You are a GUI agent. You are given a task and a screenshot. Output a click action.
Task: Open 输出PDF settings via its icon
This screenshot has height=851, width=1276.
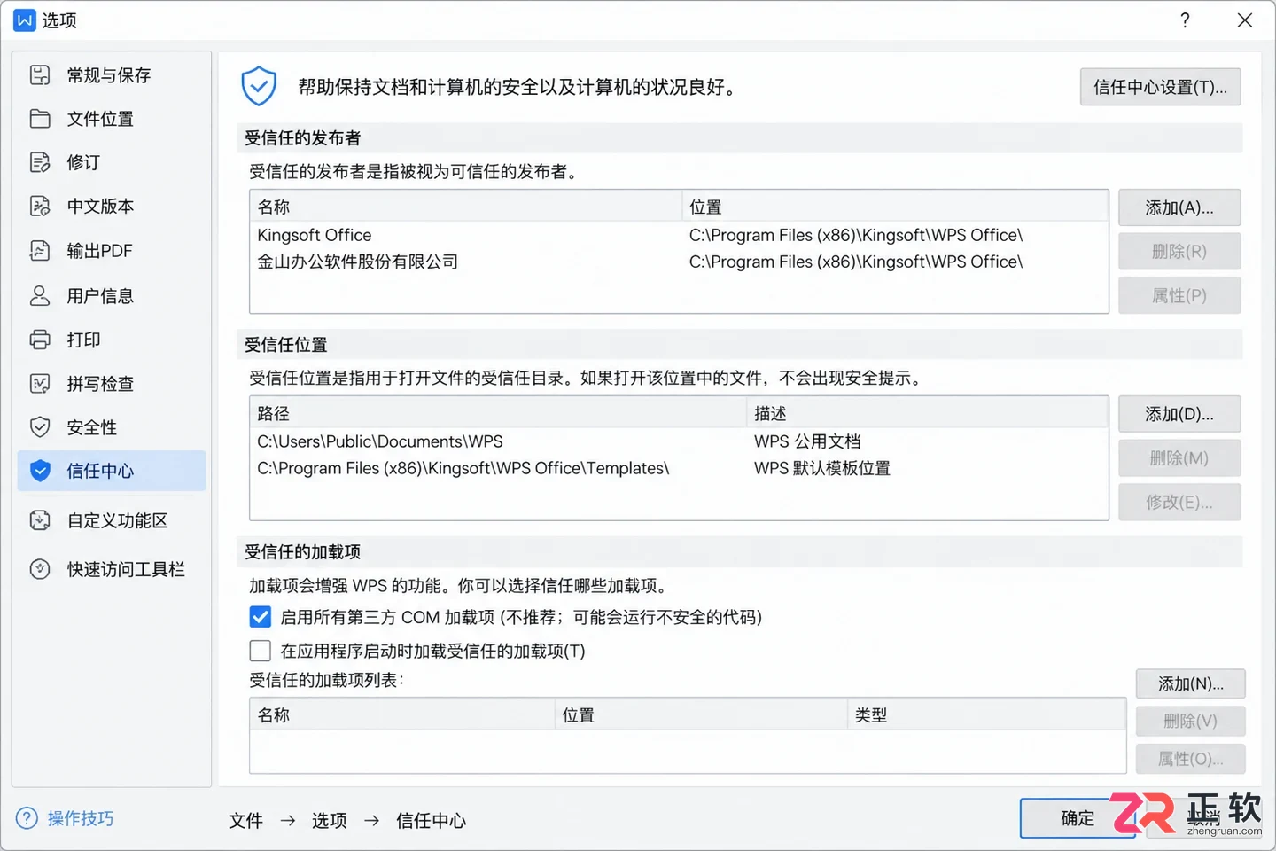pyautogui.click(x=40, y=251)
